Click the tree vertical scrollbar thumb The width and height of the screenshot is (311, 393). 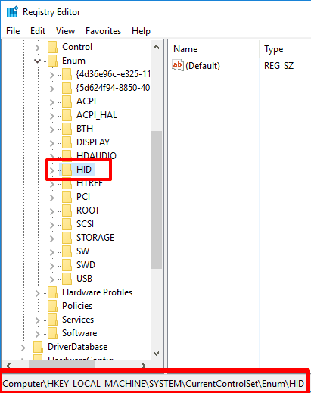pyautogui.click(x=156, y=200)
